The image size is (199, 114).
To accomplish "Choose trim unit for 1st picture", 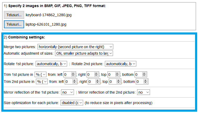I will click(x=40, y=75).
